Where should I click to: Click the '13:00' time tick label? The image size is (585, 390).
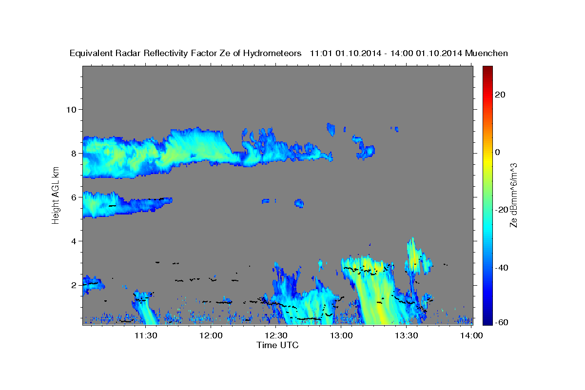point(341,335)
